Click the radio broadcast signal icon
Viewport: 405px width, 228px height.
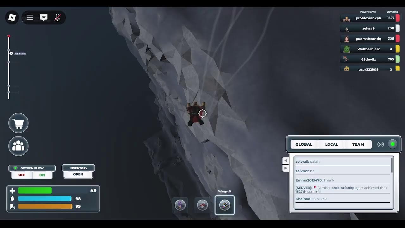click(381, 144)
